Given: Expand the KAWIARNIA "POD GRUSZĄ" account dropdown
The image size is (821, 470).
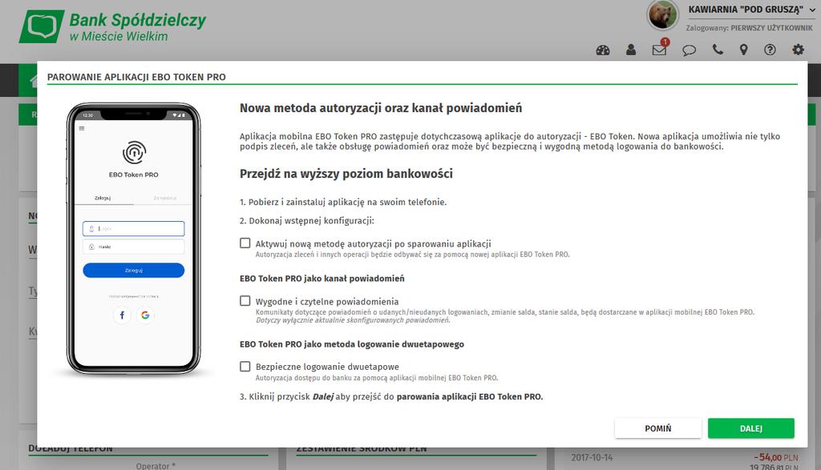Looking at the screenshot, I should click(x=751, y=10).
